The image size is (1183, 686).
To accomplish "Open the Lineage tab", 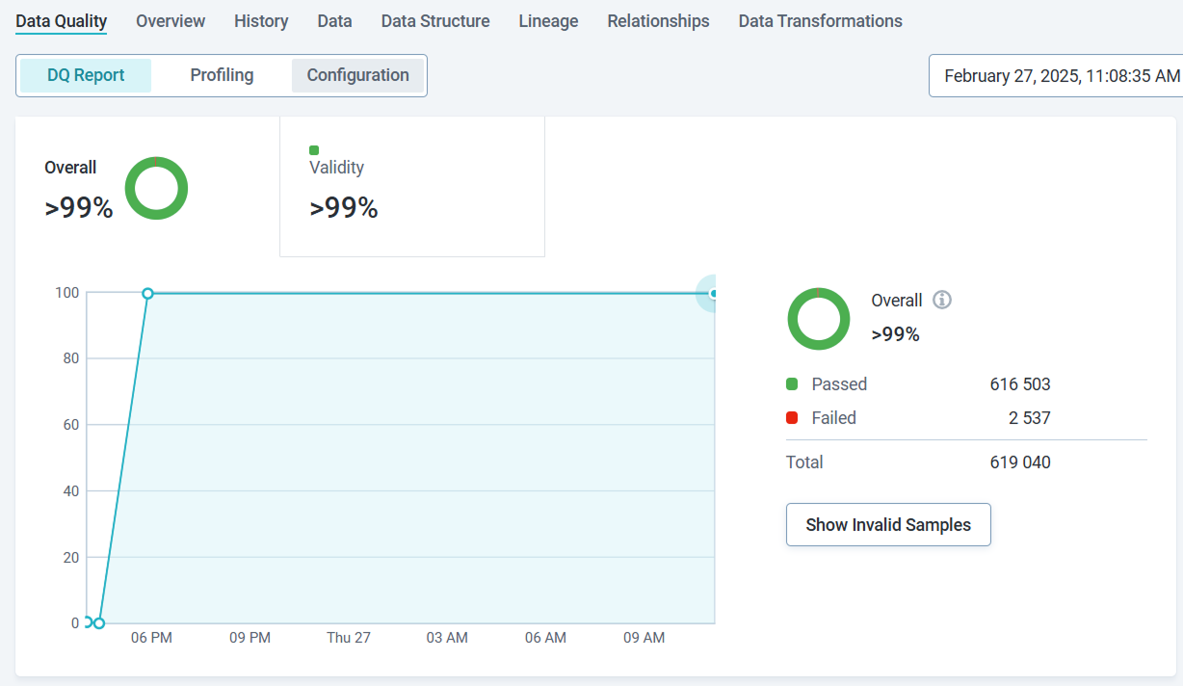I will 547,21.
